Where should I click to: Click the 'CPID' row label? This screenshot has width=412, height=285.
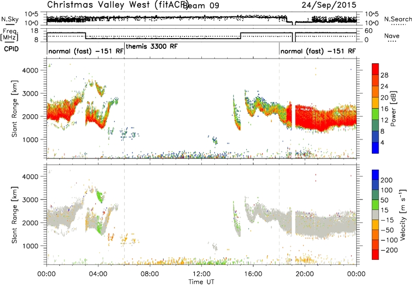coord(11,49)
